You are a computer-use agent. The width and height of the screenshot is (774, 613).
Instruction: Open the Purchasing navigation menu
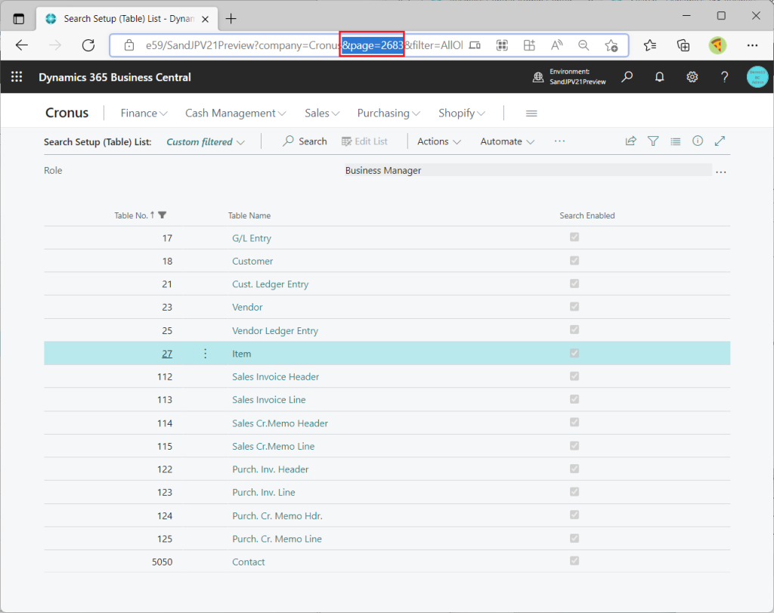coord(389,113)
